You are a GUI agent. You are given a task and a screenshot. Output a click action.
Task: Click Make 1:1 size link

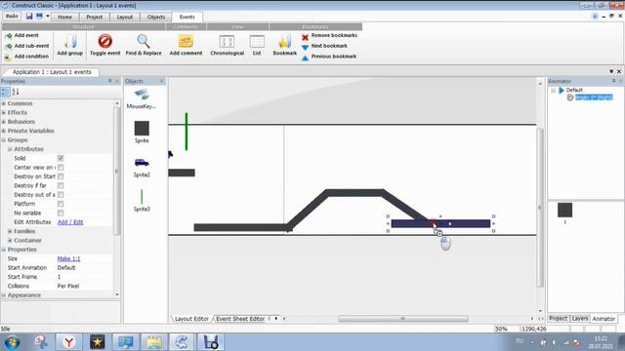pos(68,258)
